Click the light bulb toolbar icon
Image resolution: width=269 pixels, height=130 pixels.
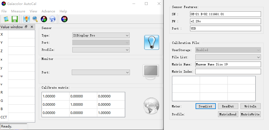click(26, 19)
